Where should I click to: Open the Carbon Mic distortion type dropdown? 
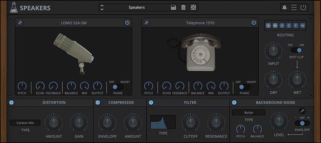tap(26, 123)
